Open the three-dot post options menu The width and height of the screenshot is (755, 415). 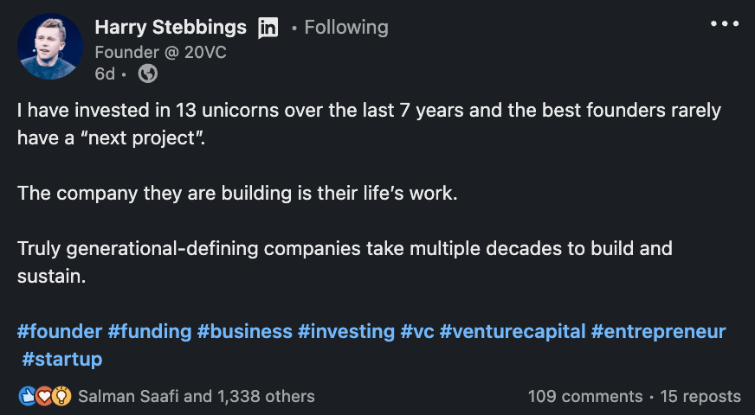click(725, 24)
